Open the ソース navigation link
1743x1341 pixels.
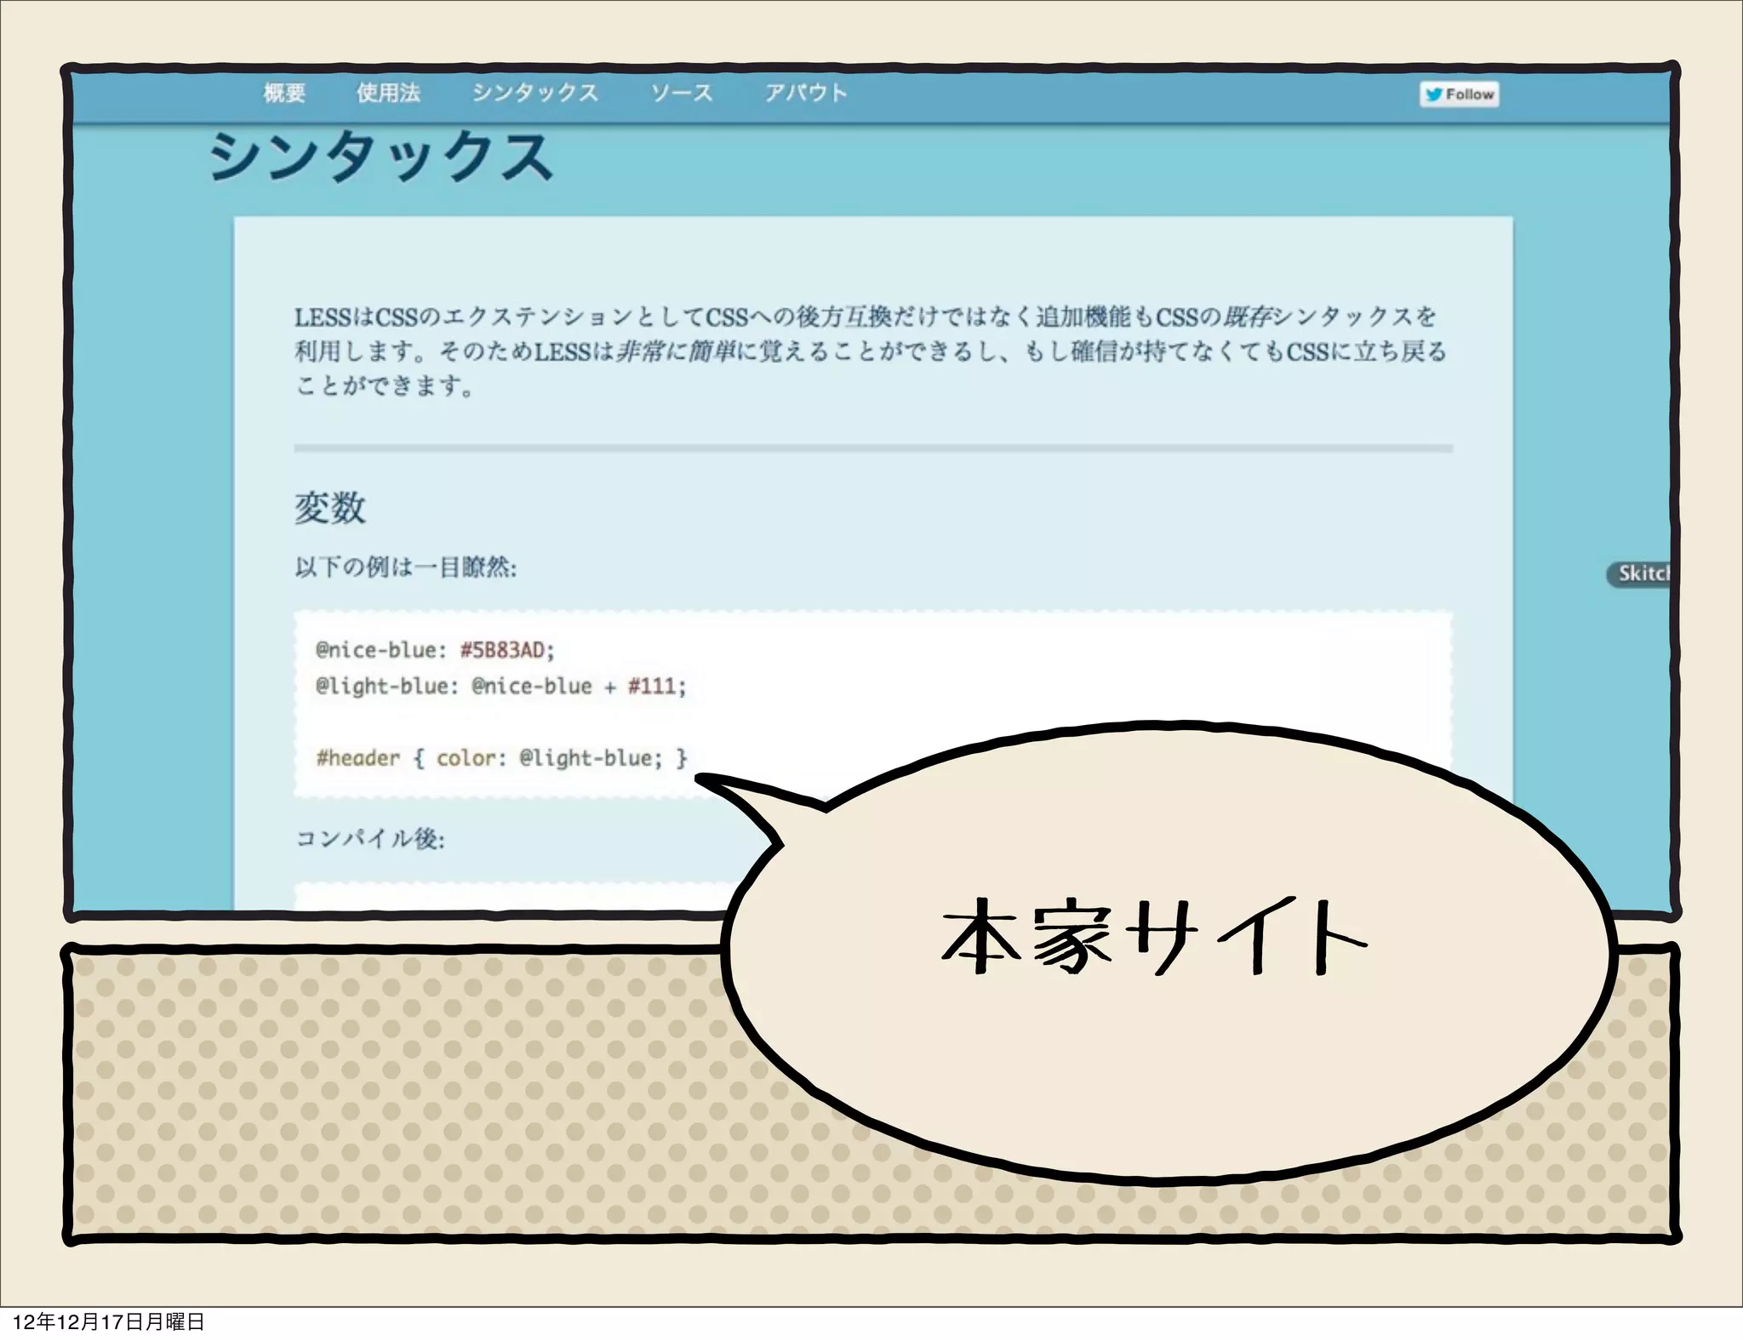(x=682, y=93)
